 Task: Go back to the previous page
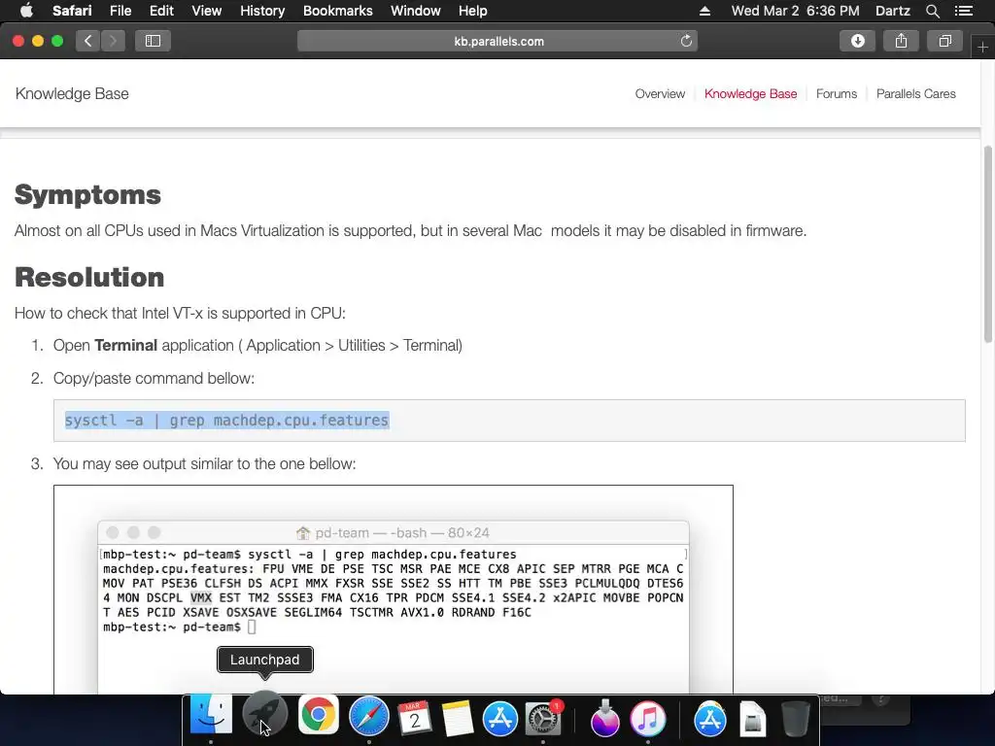tap(87, 41)
